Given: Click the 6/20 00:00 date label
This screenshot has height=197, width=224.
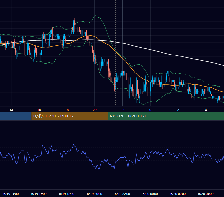Looking at the screenshot, I should [150, 194].
